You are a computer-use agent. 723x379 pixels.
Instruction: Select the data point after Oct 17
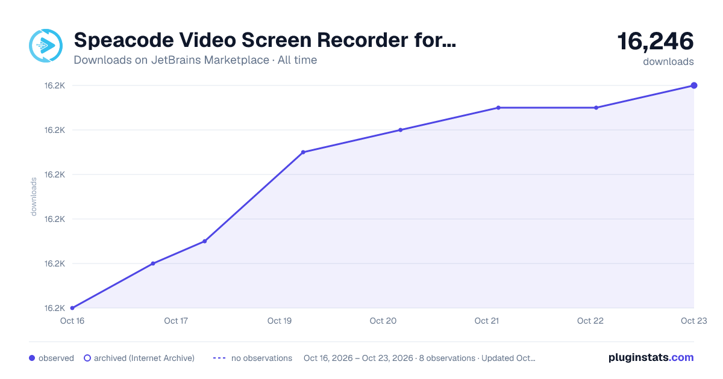tap(205, 241)
